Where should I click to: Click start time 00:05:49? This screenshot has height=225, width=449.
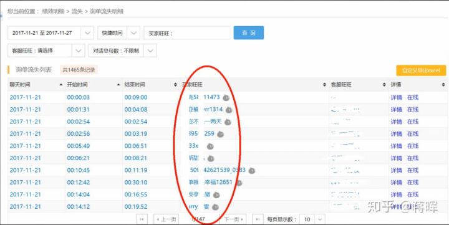tap(79, 146)
